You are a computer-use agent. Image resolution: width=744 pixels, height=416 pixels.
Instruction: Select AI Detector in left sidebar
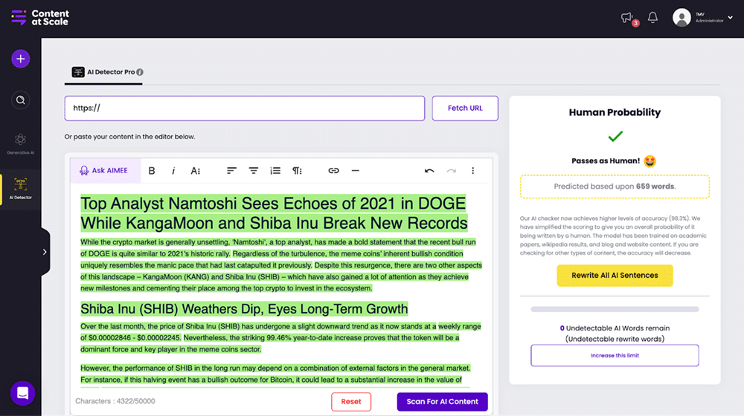[x=21, y=187]
